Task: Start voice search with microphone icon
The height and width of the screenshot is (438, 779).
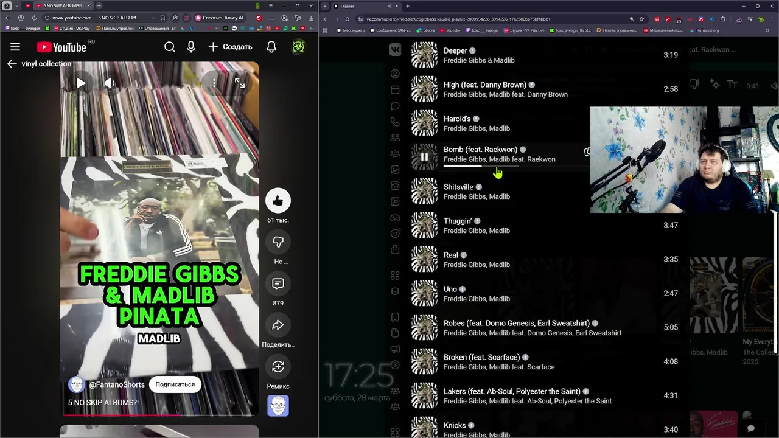Action: click(191, 47)
